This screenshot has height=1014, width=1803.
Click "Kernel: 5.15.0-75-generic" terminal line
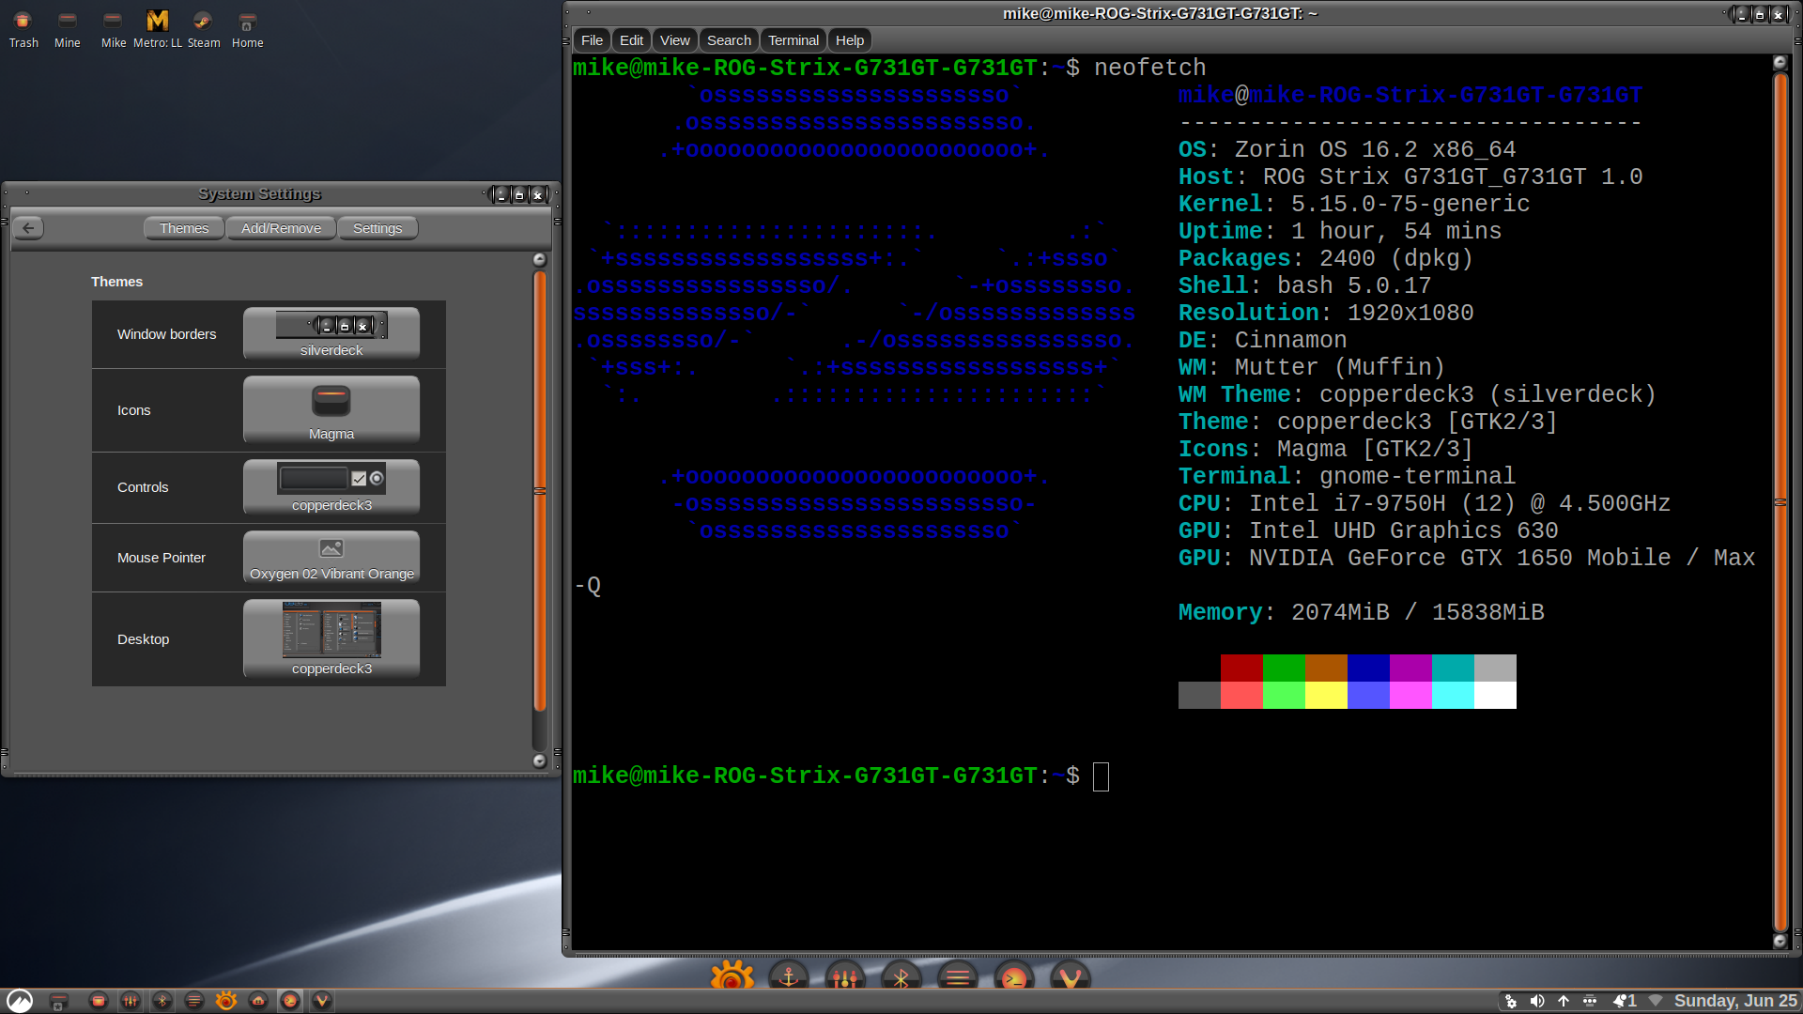[1354, 204]
